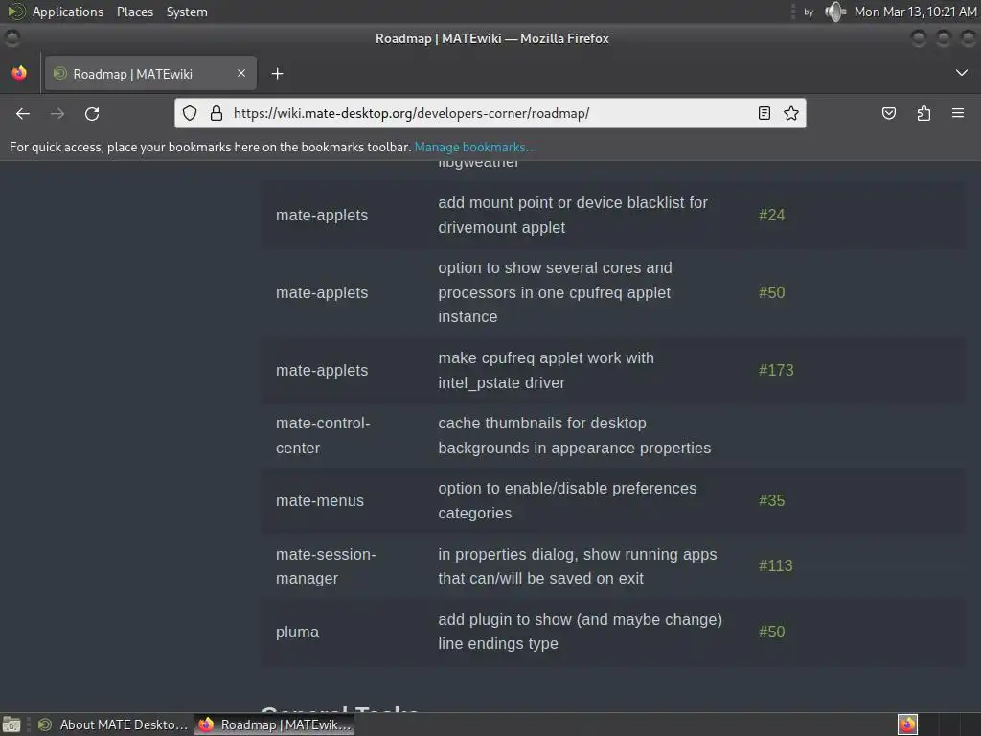The height and width of the screenshot is (736, 981).
Task: Open the Firefox hamburger menu
Action: tap(958, 113)
